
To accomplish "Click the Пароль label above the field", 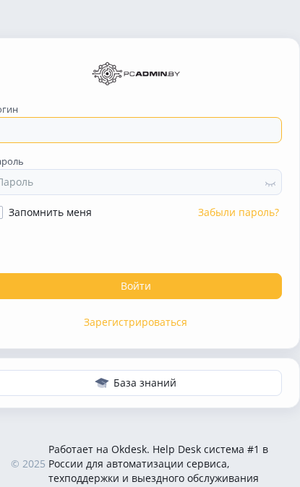I will [12, 162].
